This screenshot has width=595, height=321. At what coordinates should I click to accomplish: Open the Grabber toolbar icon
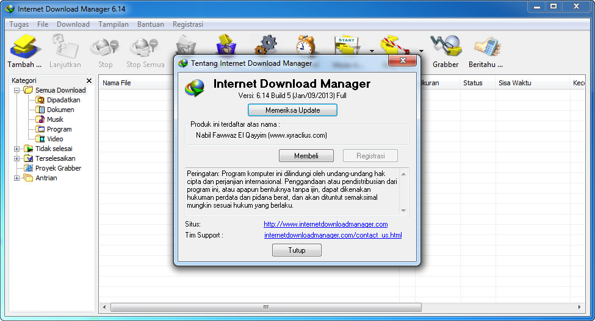pyautogui.click(x=446, y=46)
